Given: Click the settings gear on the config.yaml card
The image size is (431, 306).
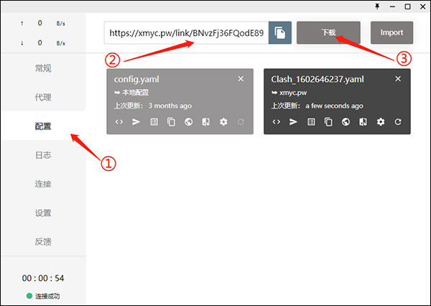Looking at the screenshot, I should [x=223, y=122].
